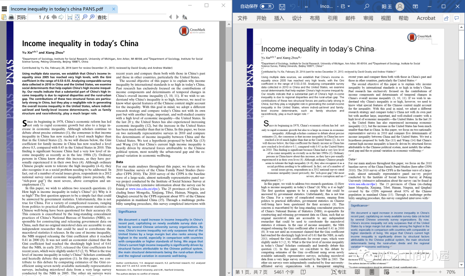Screen dimensions: 465x276
Task: Click the fit page icon in PDF viewer
Action: (x=77, y=17)
